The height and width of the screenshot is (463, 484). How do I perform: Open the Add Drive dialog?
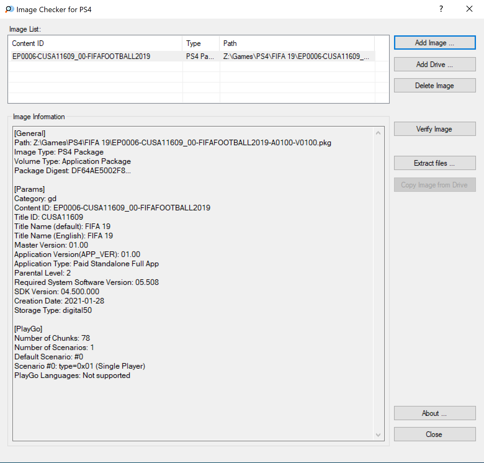pos(435,64)
